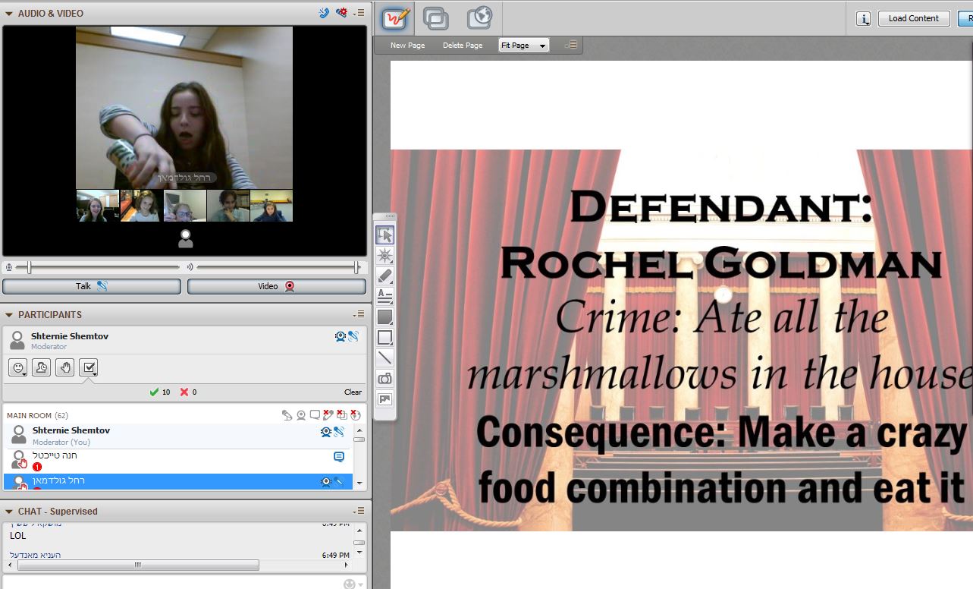The width and height of the screenshot is (973, 589).
Task: Click the Raise Hand button
Action: 65,368
